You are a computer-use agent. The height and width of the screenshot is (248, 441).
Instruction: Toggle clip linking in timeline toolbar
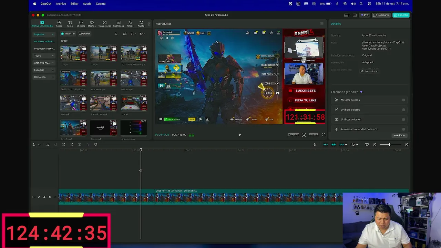[341, 145]
